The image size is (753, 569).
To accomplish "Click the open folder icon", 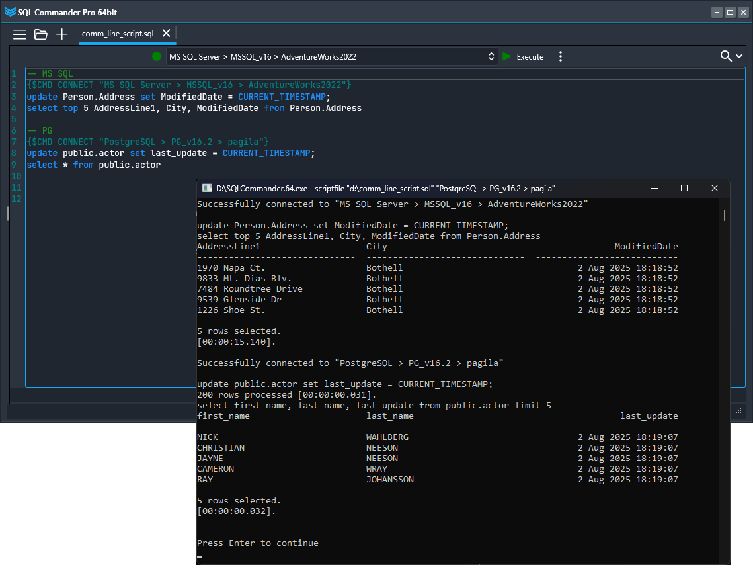I will (41, 34).
